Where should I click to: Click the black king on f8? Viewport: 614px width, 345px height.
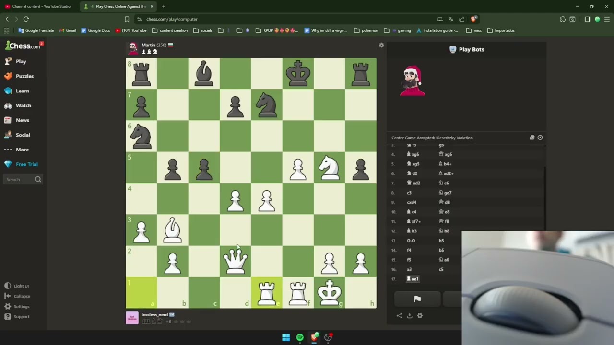coord(298,73)
